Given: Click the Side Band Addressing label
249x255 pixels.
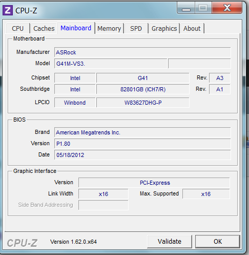Looking at the screenshot, I should click(46, 205).
